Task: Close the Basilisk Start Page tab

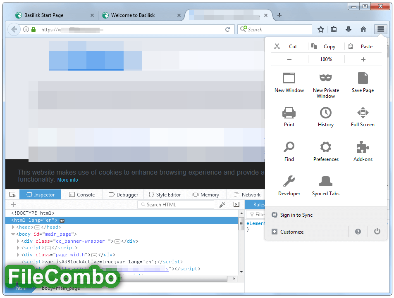Action: (x=92, y=15)
